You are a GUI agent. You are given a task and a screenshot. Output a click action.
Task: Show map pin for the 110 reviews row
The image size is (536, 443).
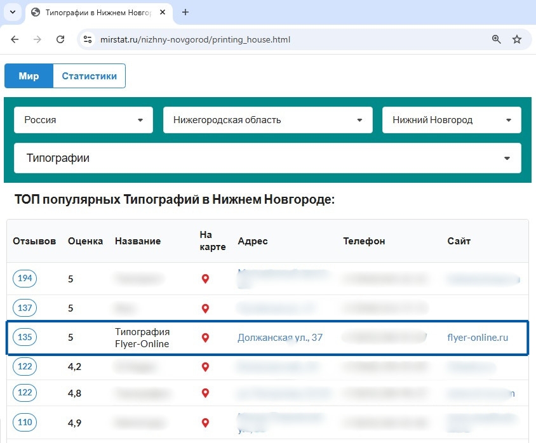(205, 423)
